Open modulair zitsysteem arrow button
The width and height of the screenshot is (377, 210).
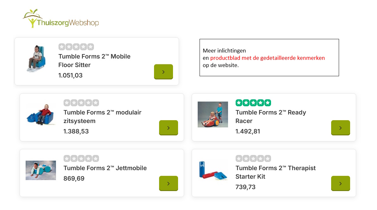coord(168,128)
